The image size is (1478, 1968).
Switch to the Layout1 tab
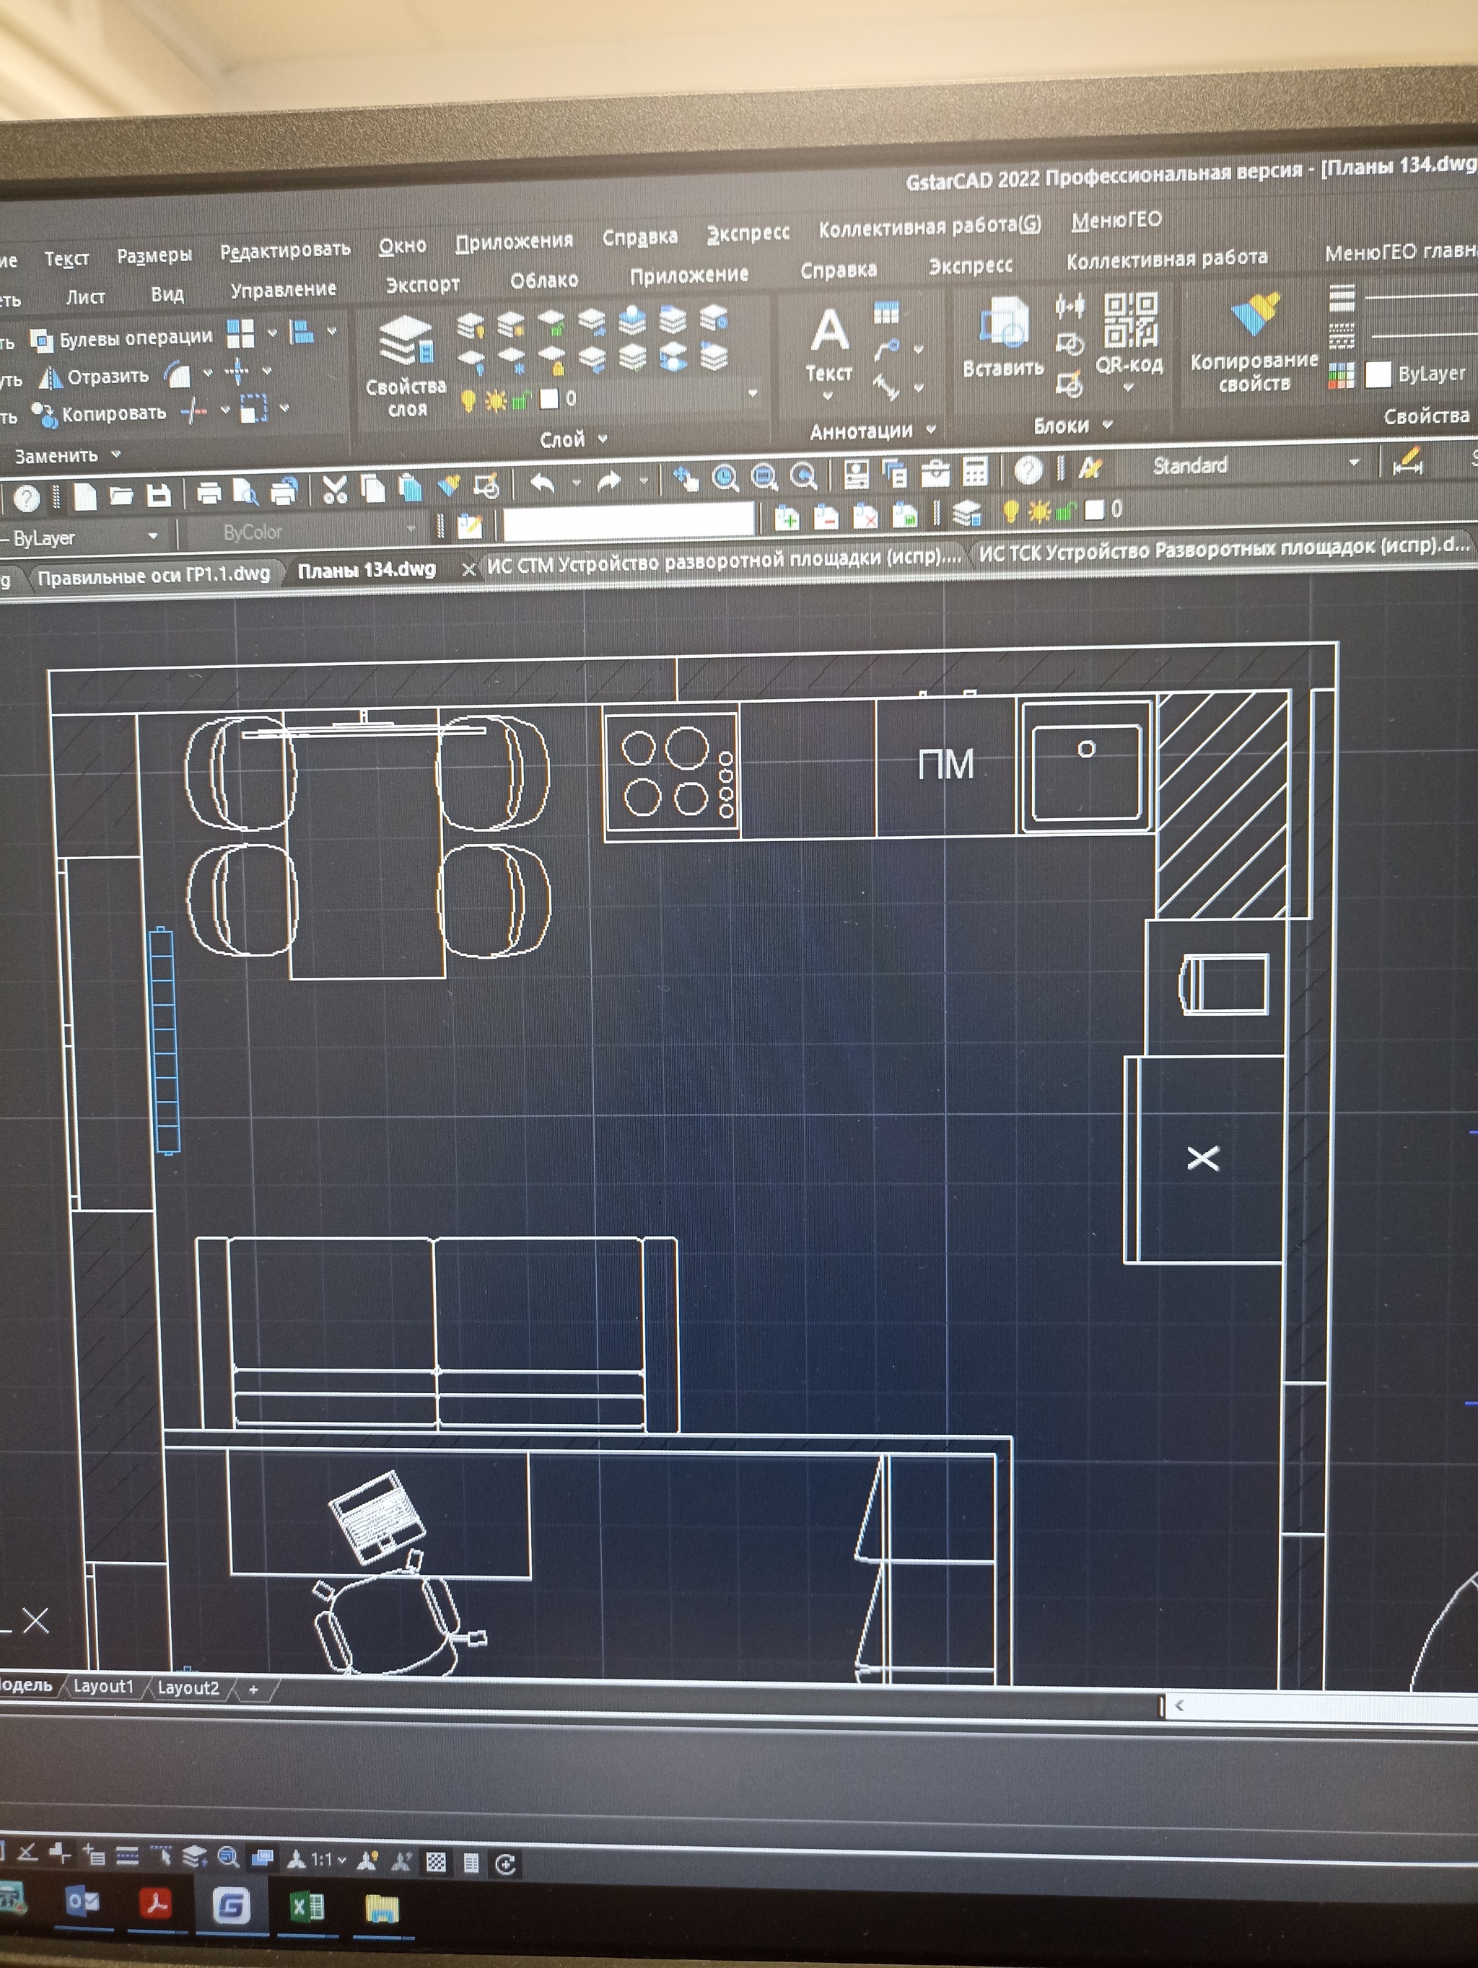(103, 1686)
